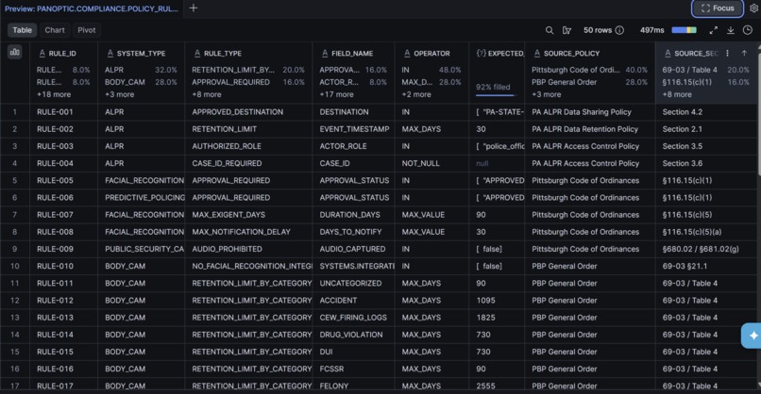Click the sort ascending arrow on SOURCE_SEC
The width and height of the screenshot is (761, 394).
(744, 54)
